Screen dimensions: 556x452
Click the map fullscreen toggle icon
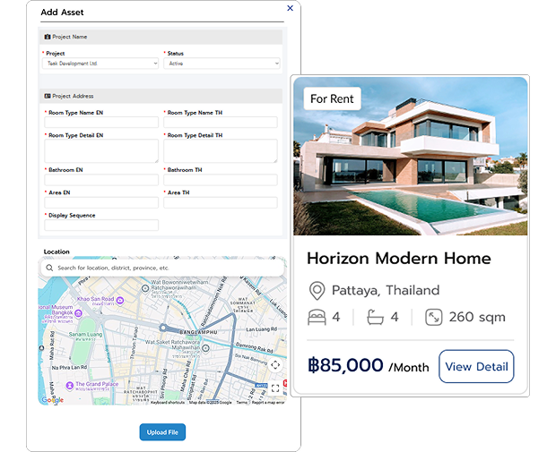(274, 388)
